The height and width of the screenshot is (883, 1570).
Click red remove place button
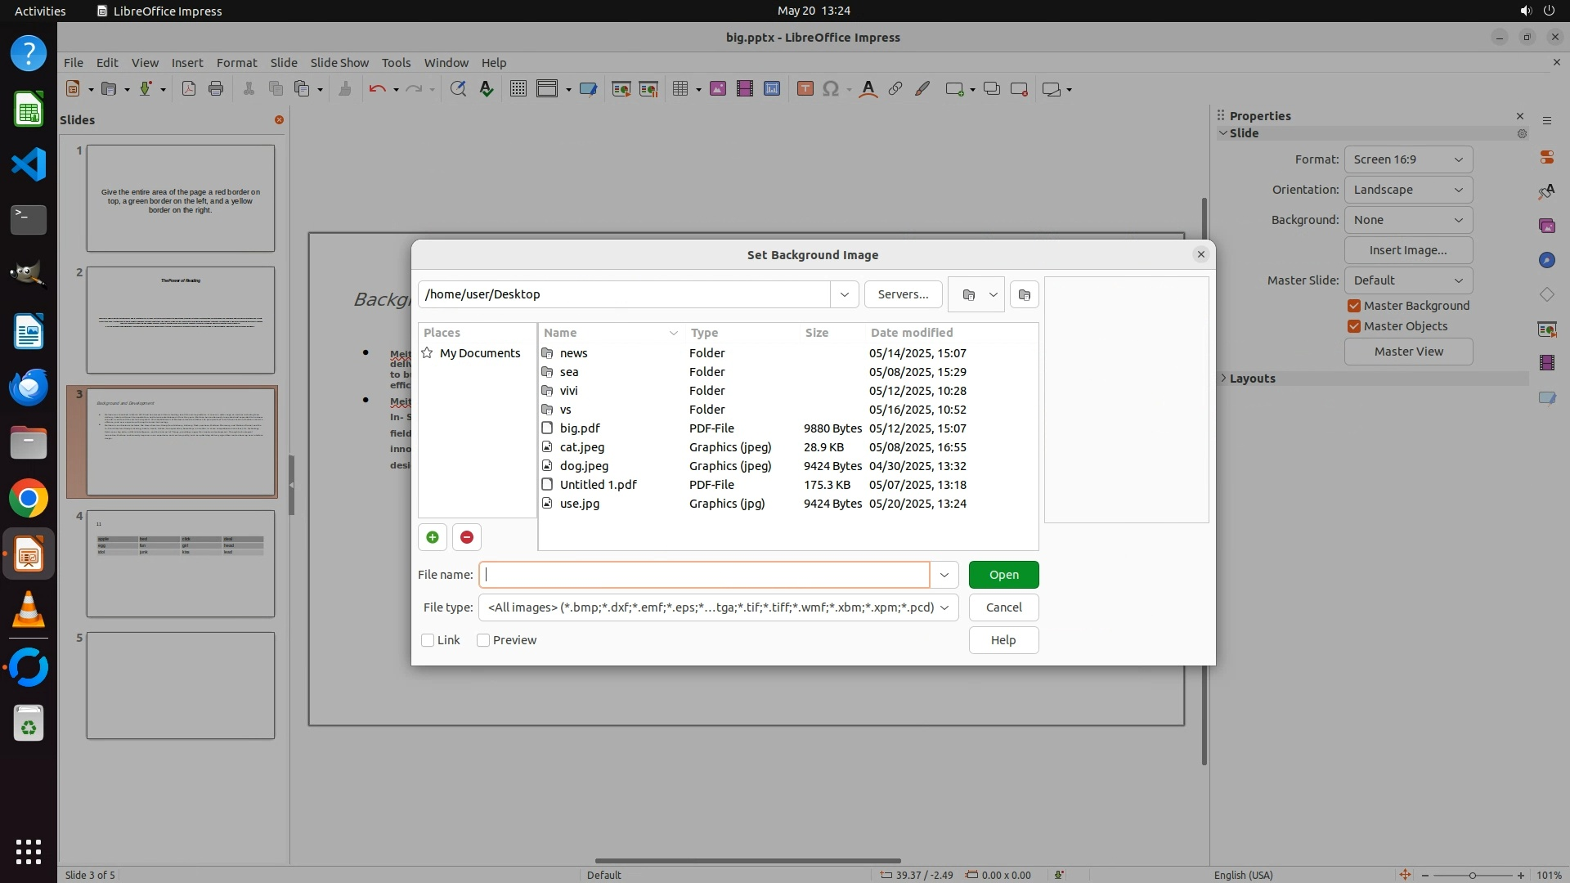[x=467, y=537]
